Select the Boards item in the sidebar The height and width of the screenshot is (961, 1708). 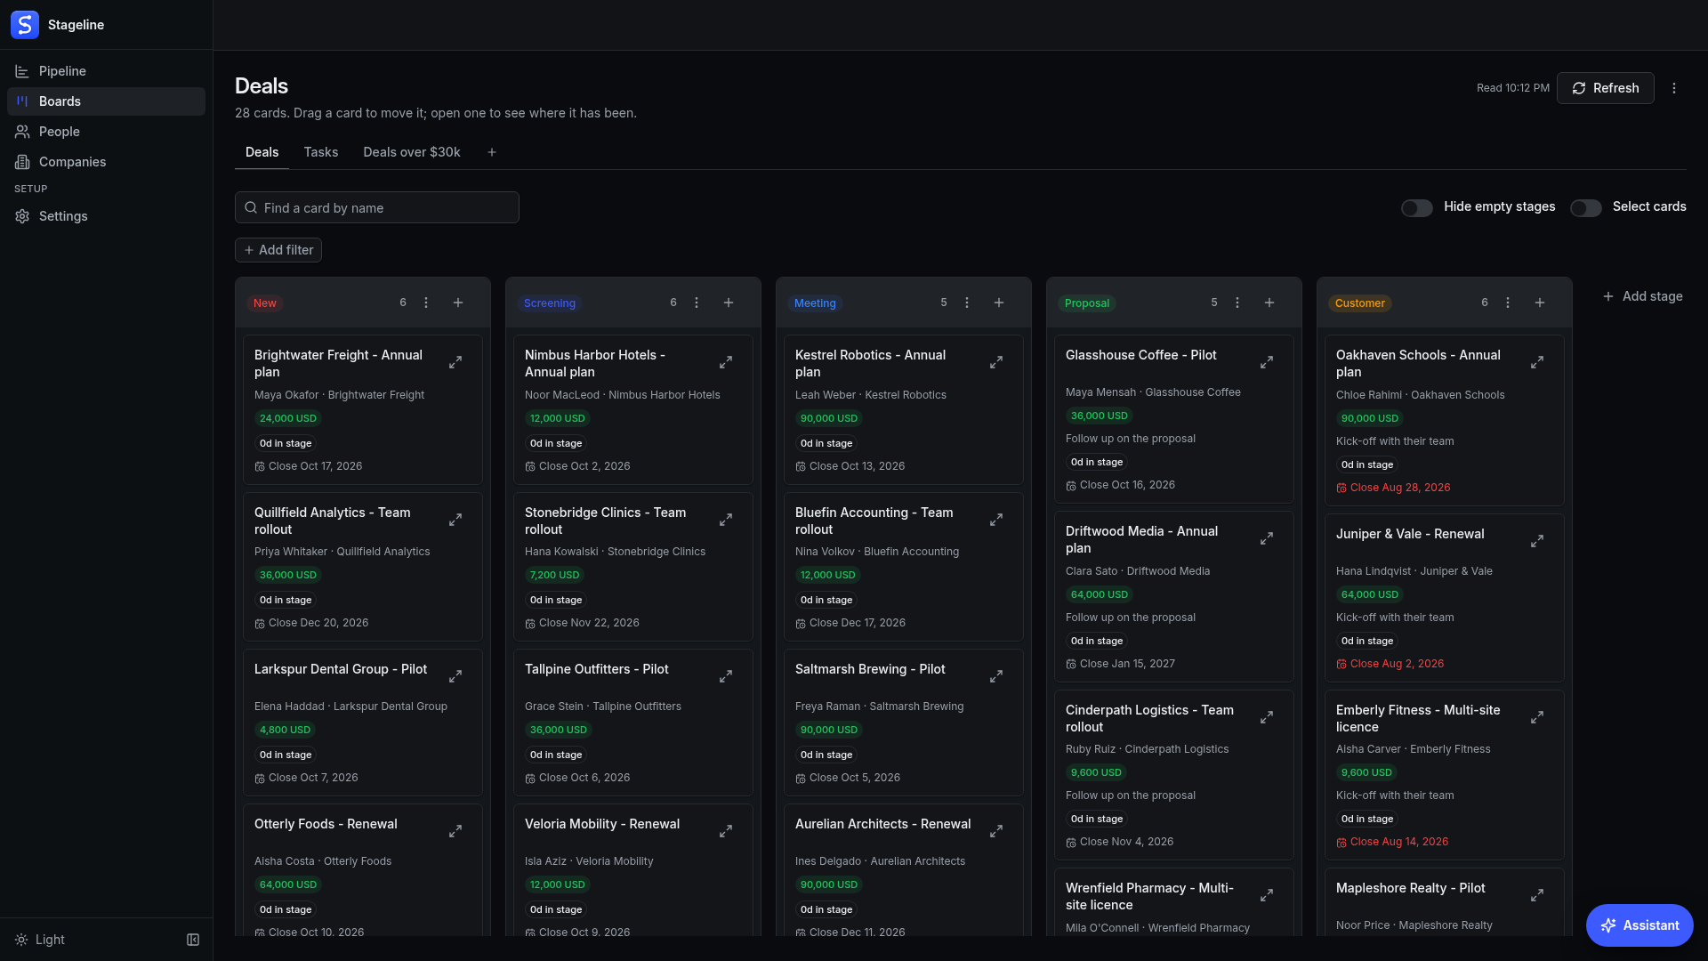[106, 101]
